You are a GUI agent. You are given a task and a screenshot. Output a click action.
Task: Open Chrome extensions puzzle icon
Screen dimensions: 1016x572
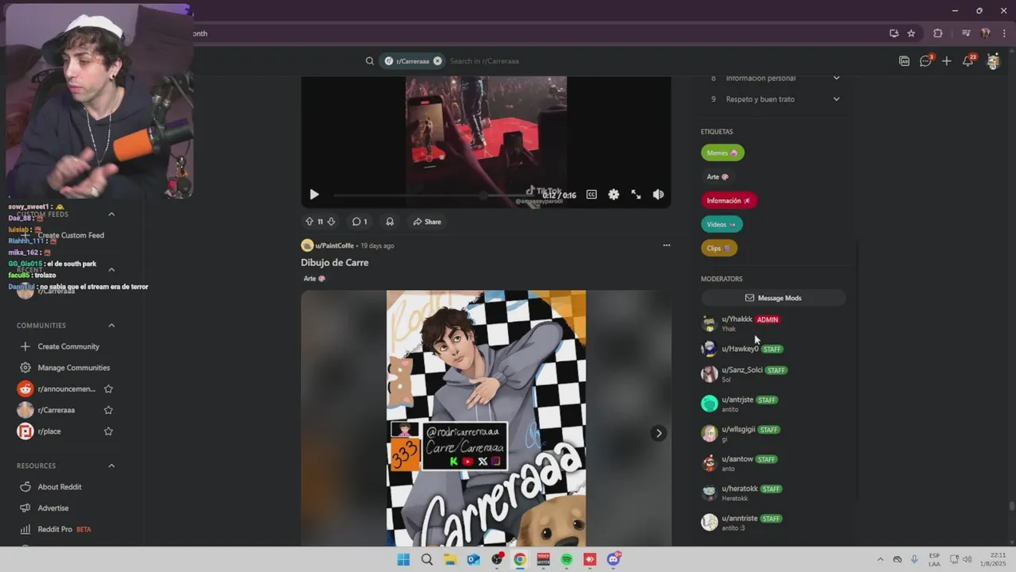[x=937, y=33]
